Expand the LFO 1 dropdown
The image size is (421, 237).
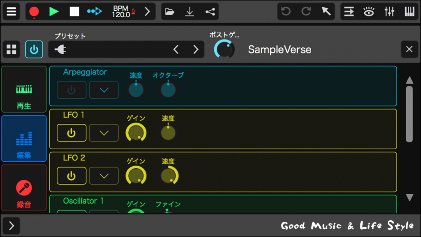(x=104, y=133)
